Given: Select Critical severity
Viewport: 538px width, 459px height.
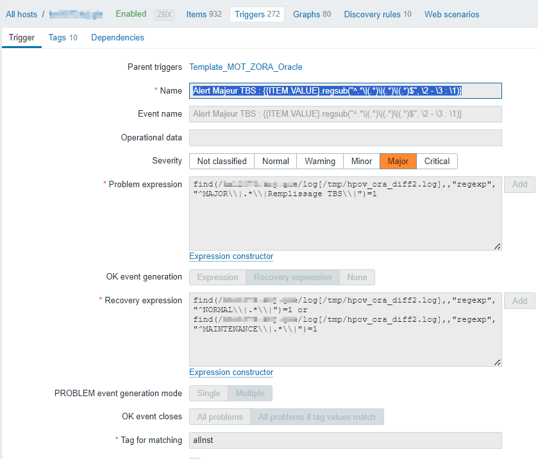Looking at the screenshot, I should pyautogui.click(x=437, y=162).
